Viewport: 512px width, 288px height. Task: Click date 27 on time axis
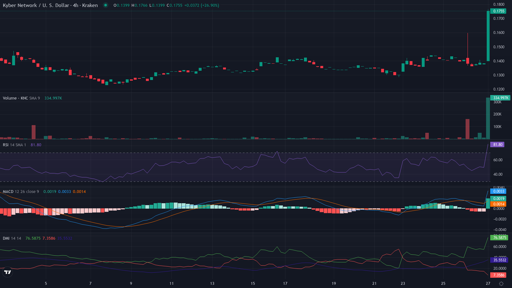coord(488,283)
